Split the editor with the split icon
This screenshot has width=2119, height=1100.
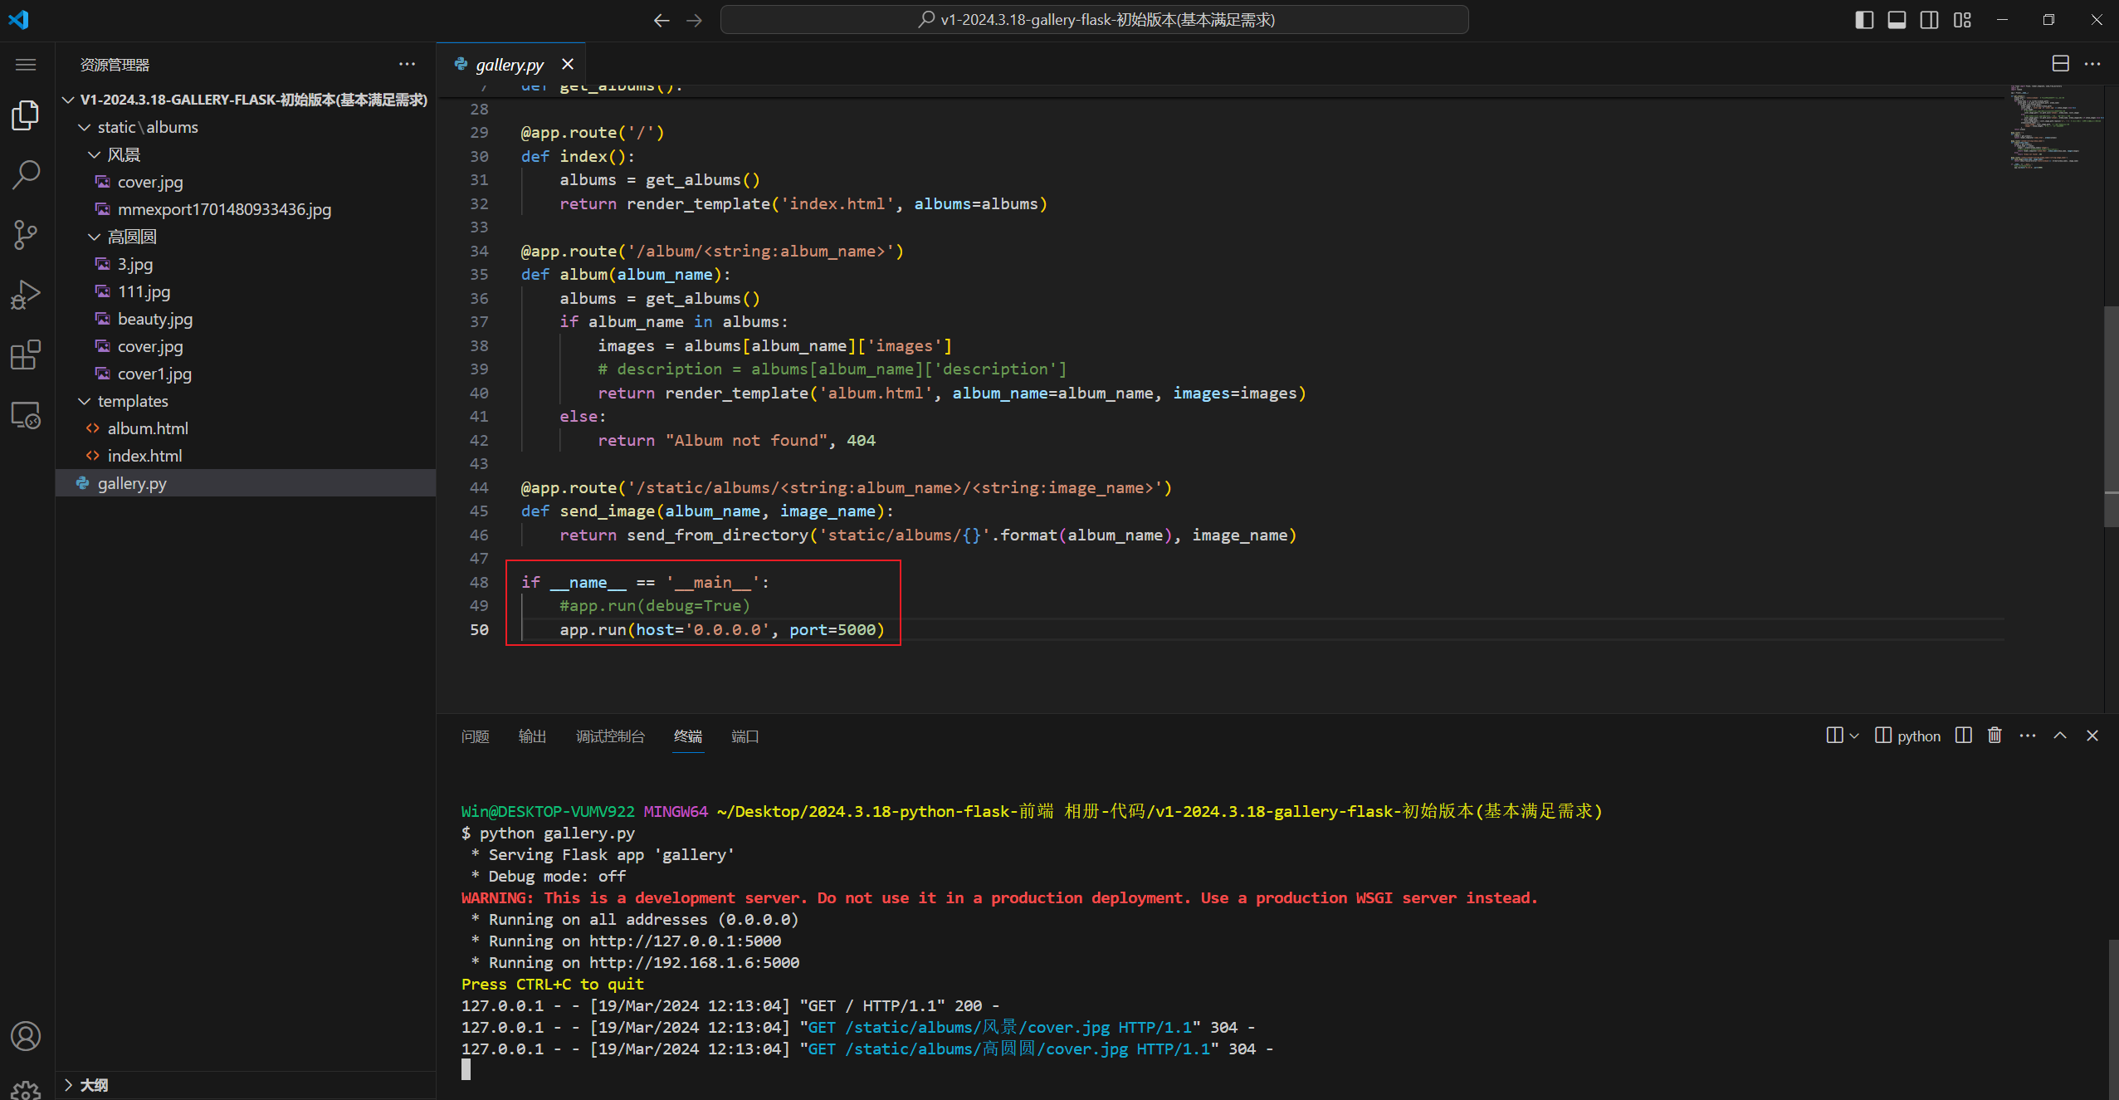click(2060, 64)
